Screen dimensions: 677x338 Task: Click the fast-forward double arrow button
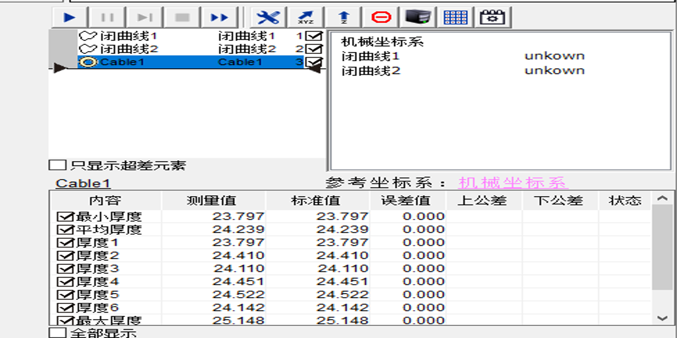[219, 18]
